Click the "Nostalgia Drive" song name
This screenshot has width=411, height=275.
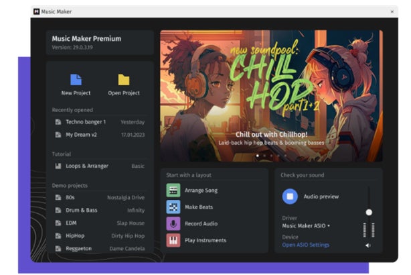(126, 197)
